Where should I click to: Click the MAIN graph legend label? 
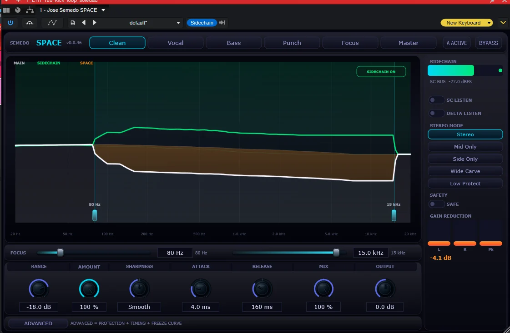[x=19, y=63]
